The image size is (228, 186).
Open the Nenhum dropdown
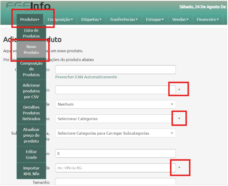pos(116,104)
